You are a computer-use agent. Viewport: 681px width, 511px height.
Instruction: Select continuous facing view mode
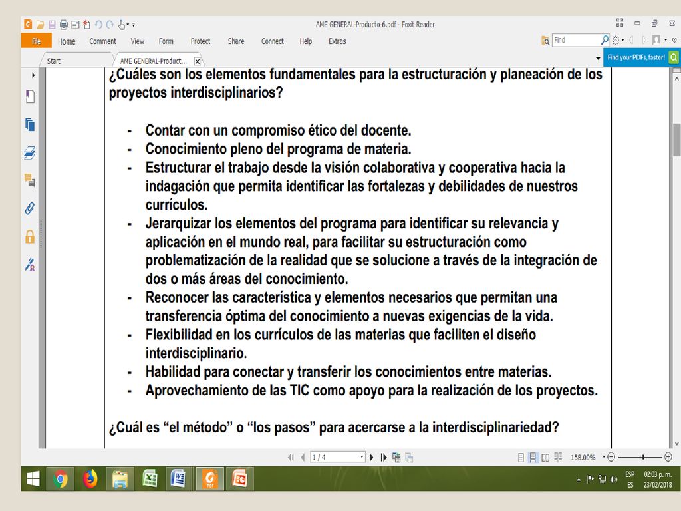558,458
